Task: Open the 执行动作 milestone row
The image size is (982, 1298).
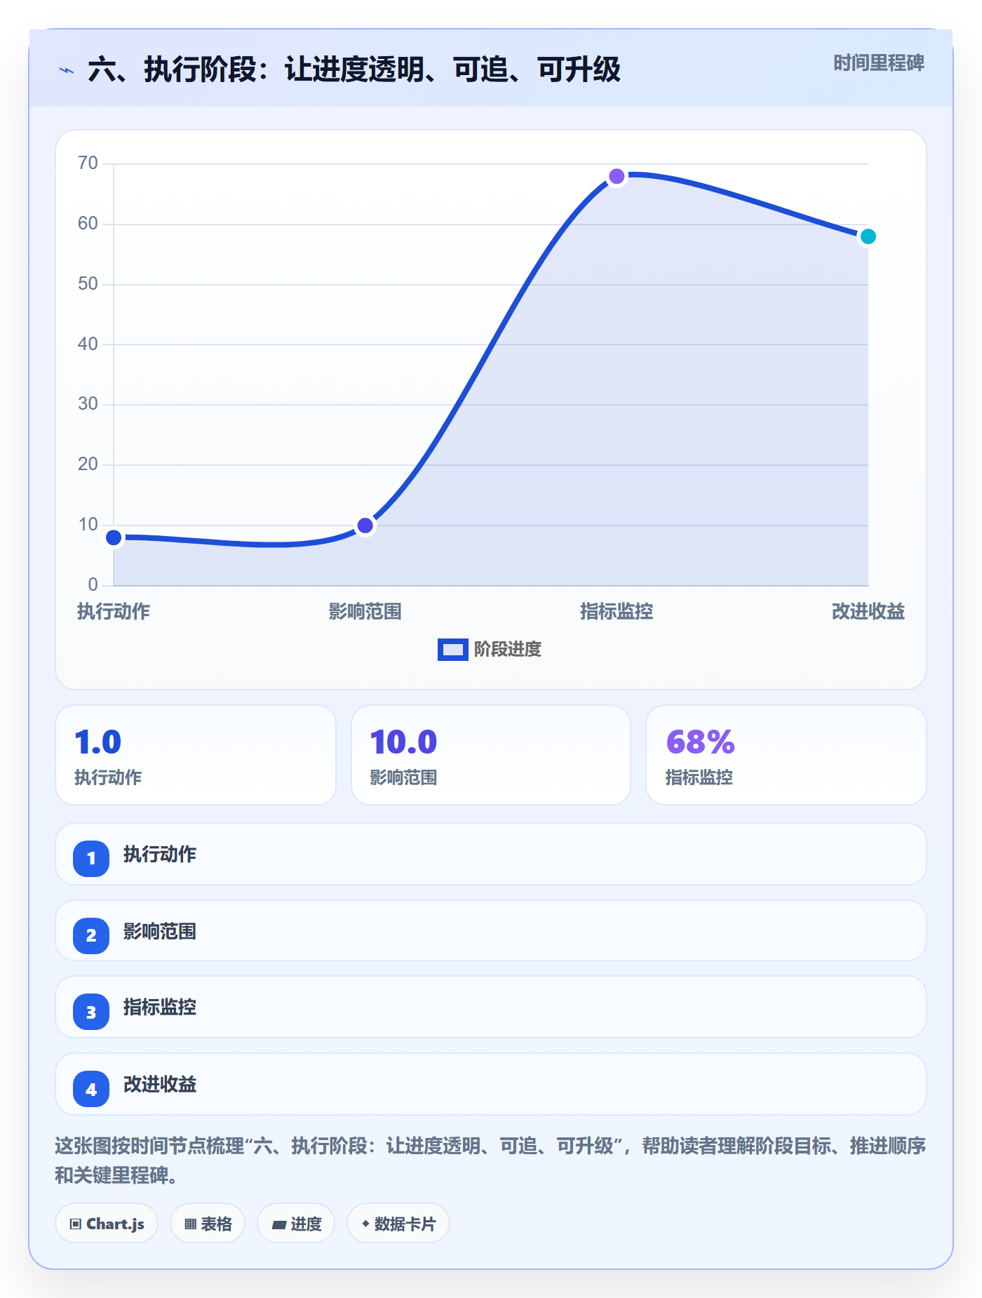Action: (x=491, y=854)
